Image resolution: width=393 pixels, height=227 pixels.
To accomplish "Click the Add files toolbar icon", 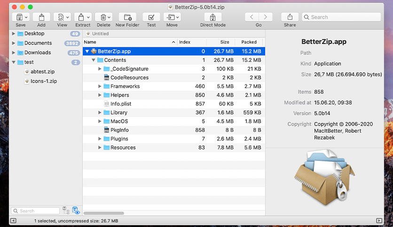I will pos(41,17).
